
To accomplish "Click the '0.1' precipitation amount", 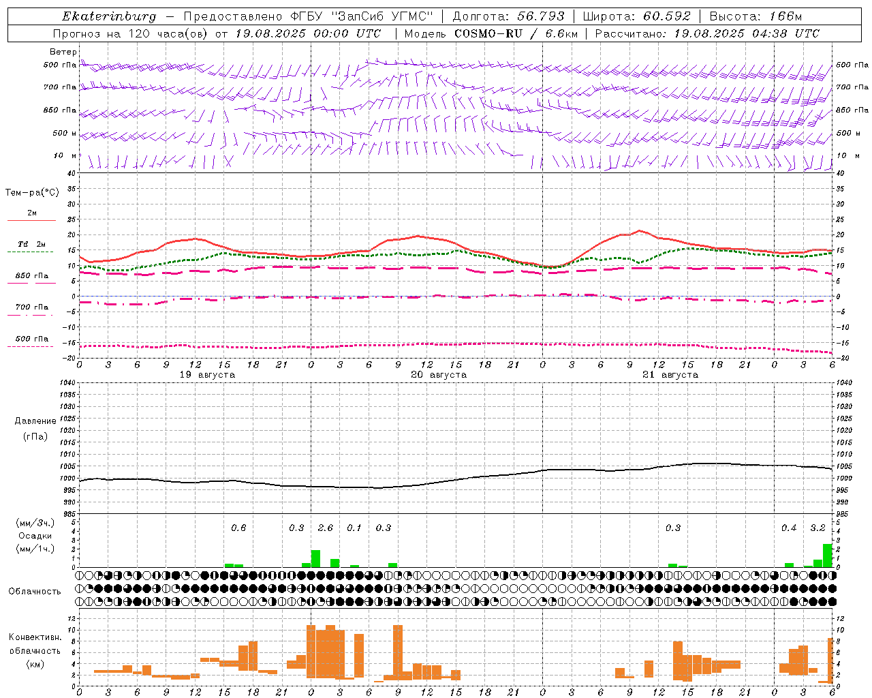I will pyautogui.click(x=354, y=528).
